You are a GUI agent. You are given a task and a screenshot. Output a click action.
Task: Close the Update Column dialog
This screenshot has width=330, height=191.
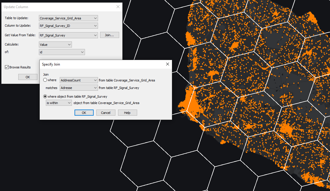click(118, 7)
